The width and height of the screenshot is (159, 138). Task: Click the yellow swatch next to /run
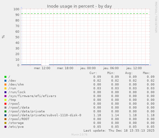(5, 88)
